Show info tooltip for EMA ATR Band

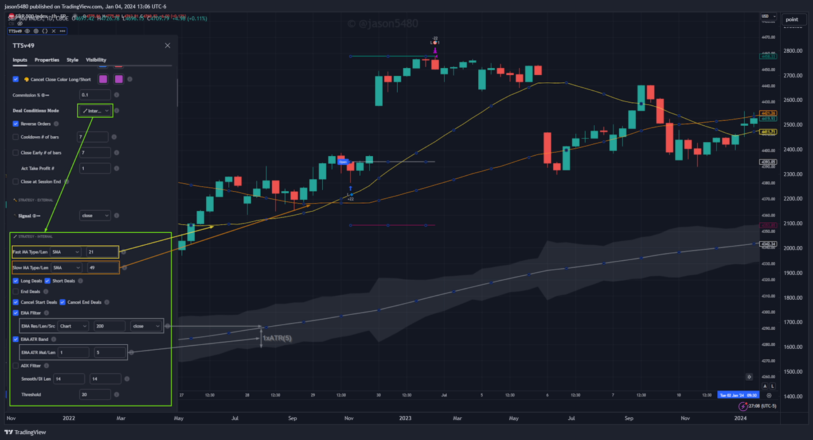coord(54,340)
